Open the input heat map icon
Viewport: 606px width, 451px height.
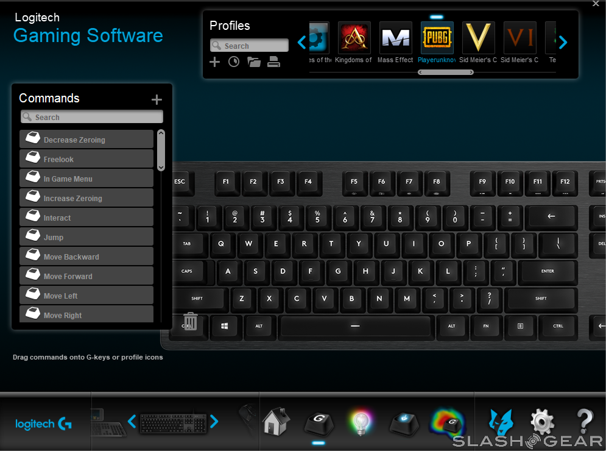[447, 422]
